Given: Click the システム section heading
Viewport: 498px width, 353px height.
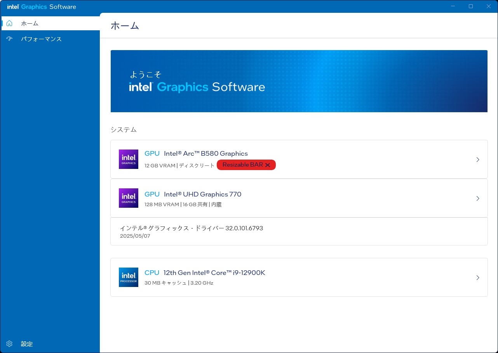Looking at the screenshot, I should click(x=124, y=130).
